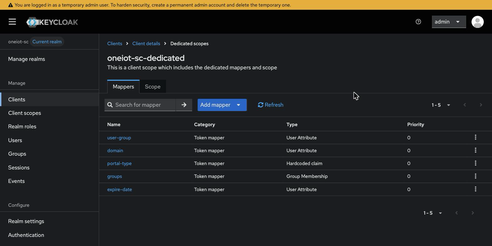Click Clients breadcrumb link
This screenshot has height=246, width=492.
[x=115, y=44]
